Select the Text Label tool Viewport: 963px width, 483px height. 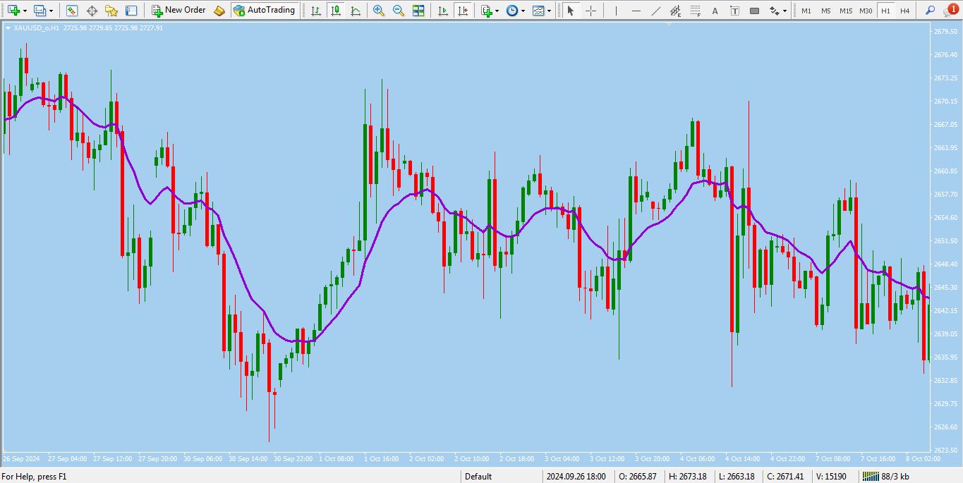click(734, 11)
